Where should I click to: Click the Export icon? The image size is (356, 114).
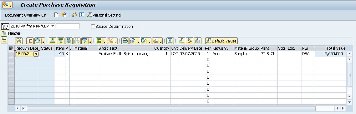(x=144, y=41)
